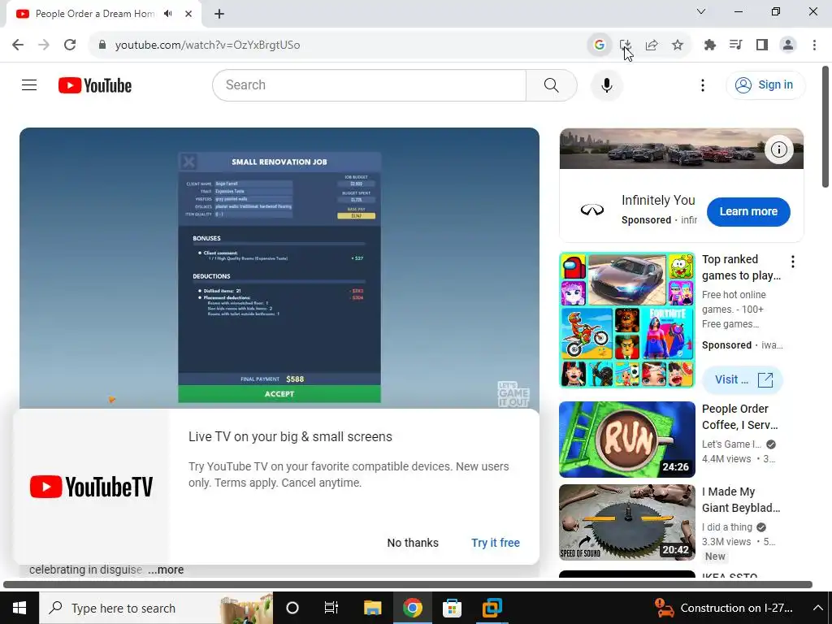Click Sign in button

(765, 84)
